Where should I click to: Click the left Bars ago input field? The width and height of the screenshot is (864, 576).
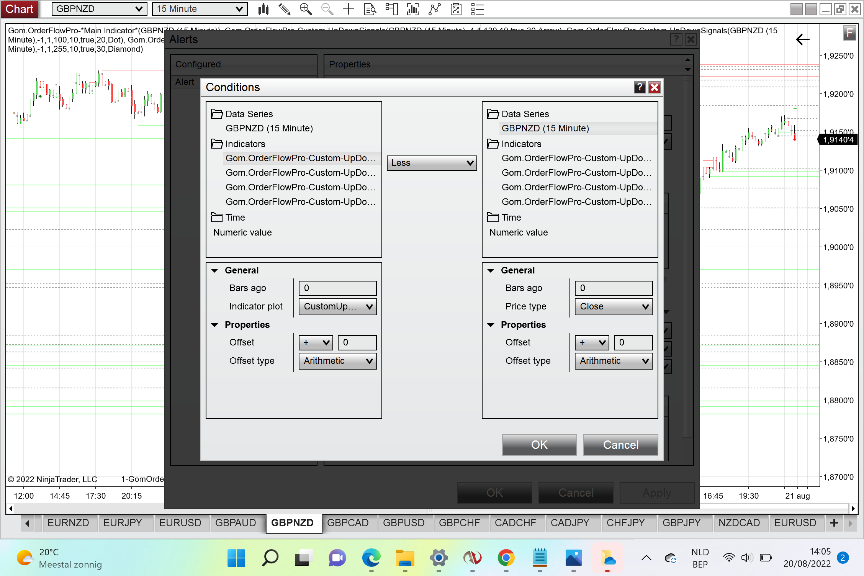point(337,288)
